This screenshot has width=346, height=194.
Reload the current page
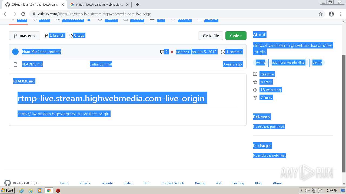(23, 14)
